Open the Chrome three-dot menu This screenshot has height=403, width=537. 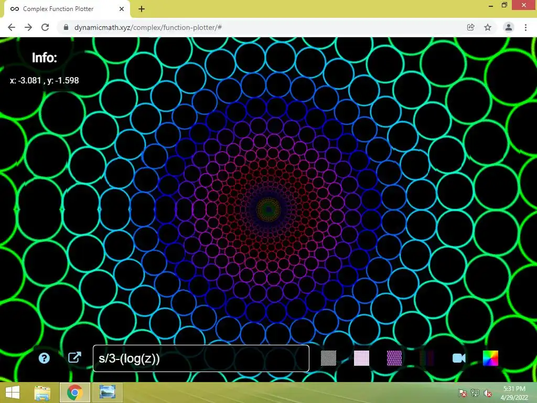(525, 27)
